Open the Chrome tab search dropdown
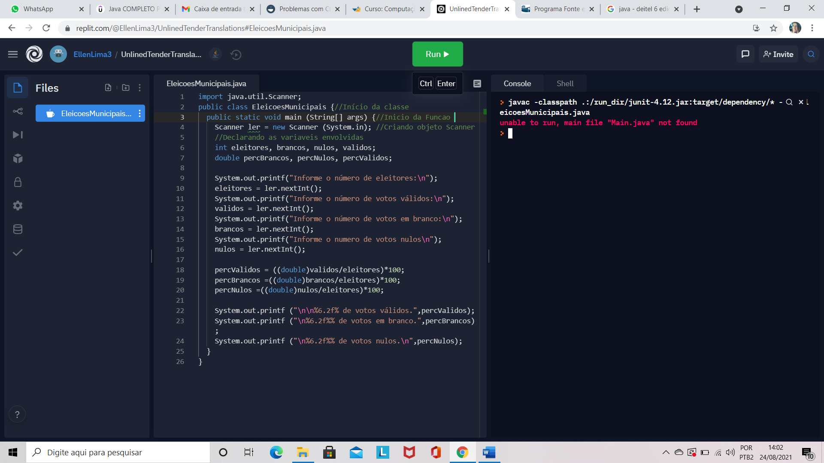 click(739, 9)
